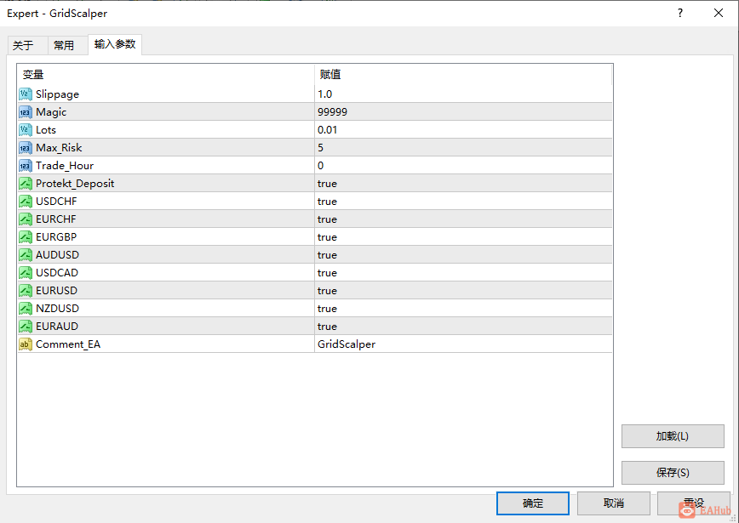This screenshot has width=739, height=523.
Task: Click the bool icon beside Protekt_Deposit
Action: click(x=26, y=184)
